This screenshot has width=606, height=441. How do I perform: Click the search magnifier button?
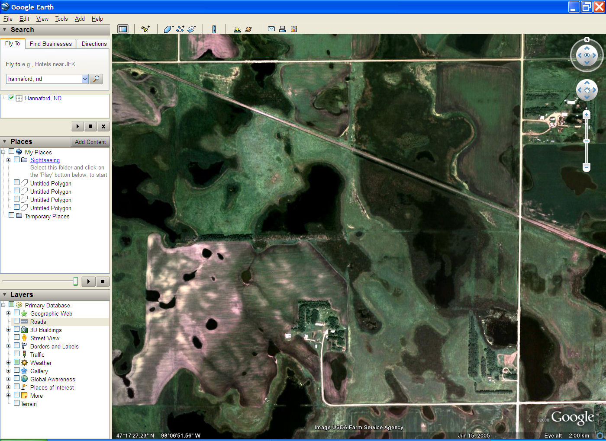pyautogui.click(x=96, y=79)
